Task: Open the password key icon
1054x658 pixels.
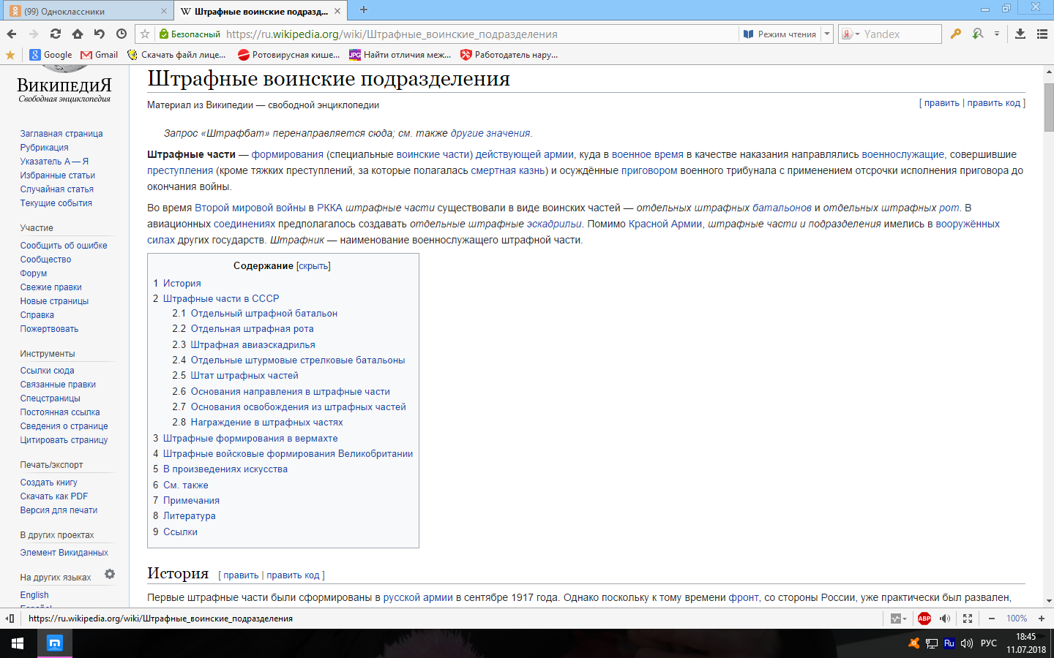Action: coord(956,34)
